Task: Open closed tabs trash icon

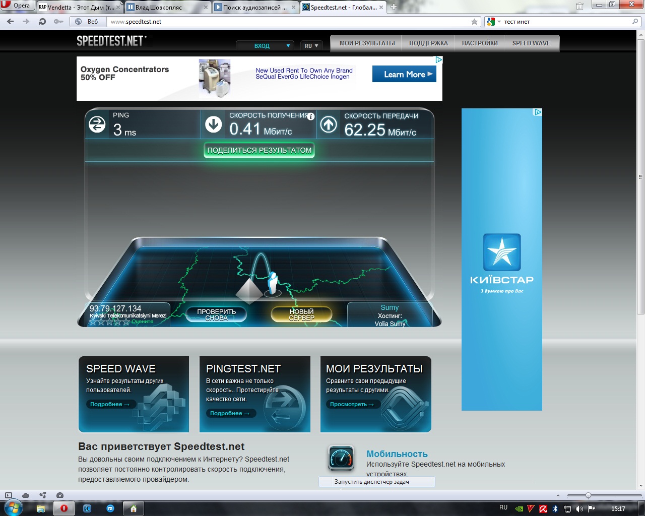Action: click(579, 7)
